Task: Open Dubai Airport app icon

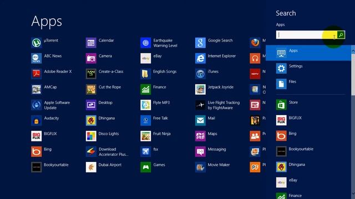Action: 91,167
